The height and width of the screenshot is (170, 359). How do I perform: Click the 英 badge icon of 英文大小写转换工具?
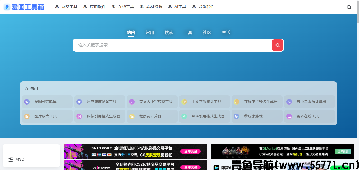point(132,102)
